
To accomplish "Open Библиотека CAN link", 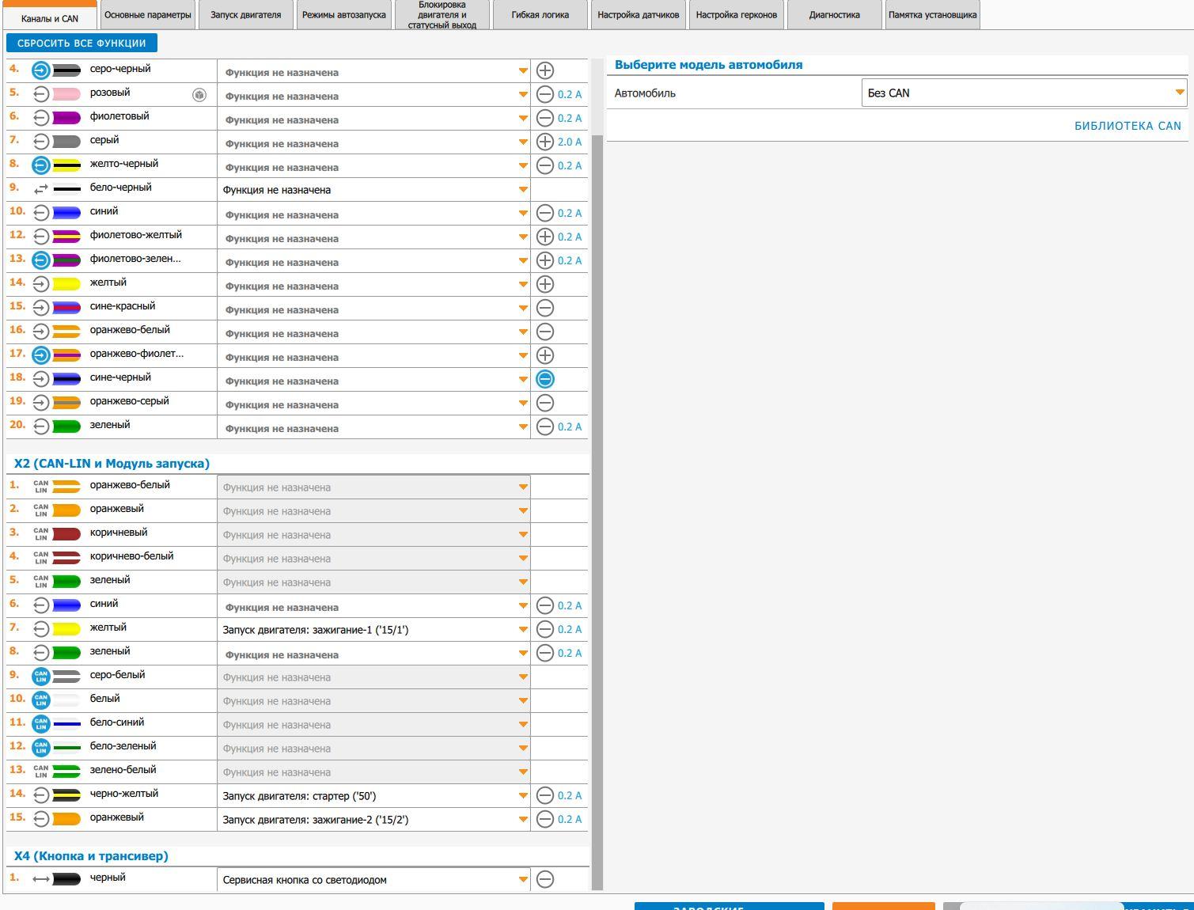I will tap(1128, 126).
